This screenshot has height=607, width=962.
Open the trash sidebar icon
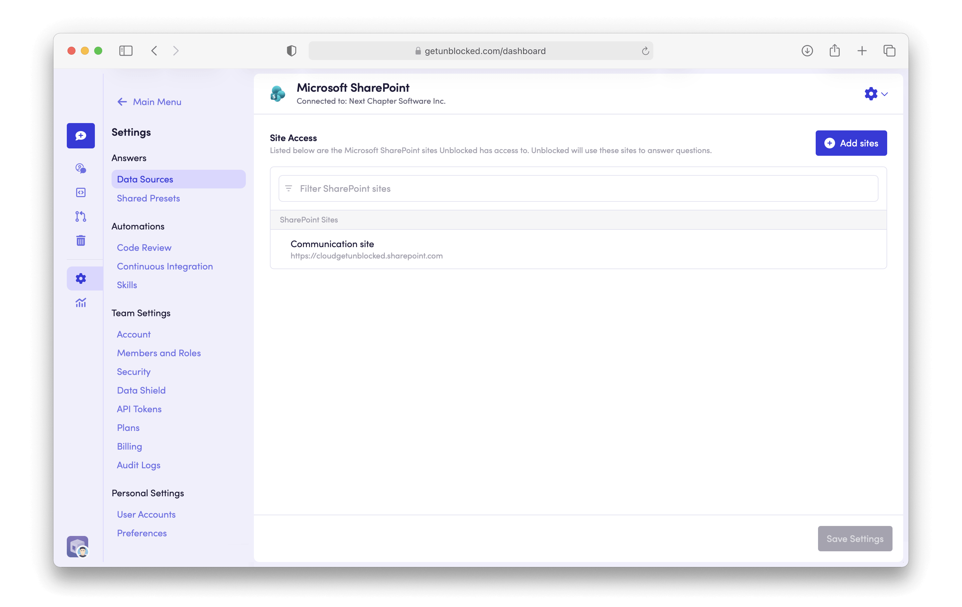pyautogui.click(x=81, y=240)
